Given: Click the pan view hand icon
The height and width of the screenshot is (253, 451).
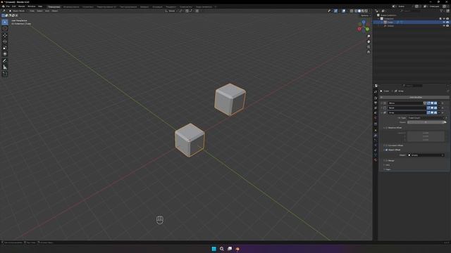Looking at the screenshot, I should pyautogui.click(x=369, y=41).
